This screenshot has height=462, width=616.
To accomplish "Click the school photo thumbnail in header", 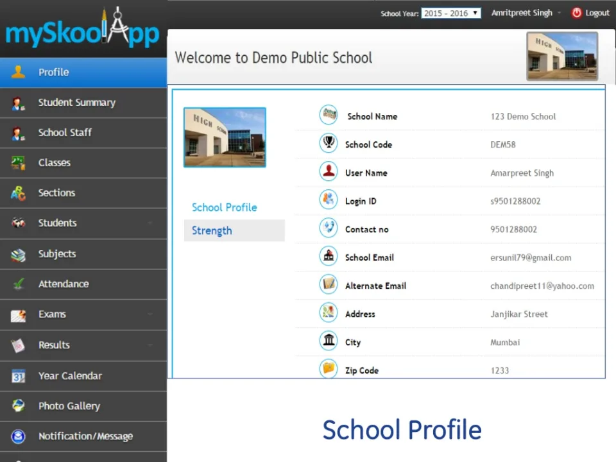I will 562,56.
